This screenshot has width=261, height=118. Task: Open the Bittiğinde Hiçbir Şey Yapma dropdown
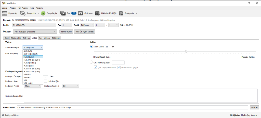pyautogui.click(x=250, y=115)
